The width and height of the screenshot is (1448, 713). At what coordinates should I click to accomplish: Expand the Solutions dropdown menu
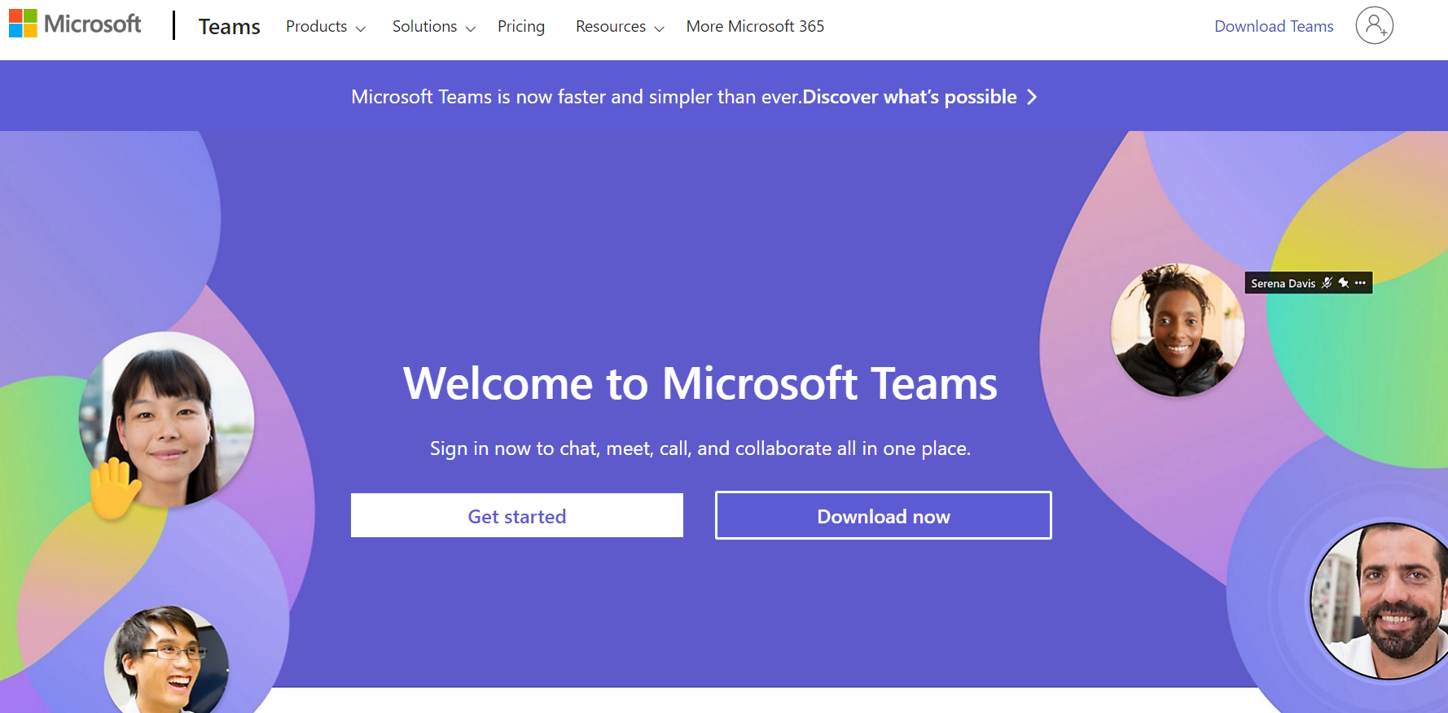(x=433, y=27)
